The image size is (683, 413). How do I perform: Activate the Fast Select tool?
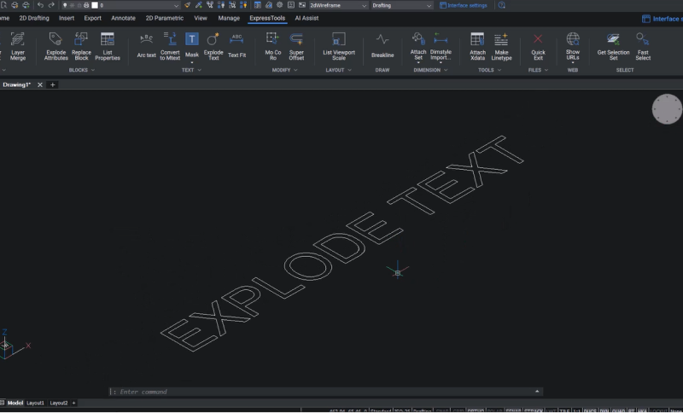(x=643, y=46)
